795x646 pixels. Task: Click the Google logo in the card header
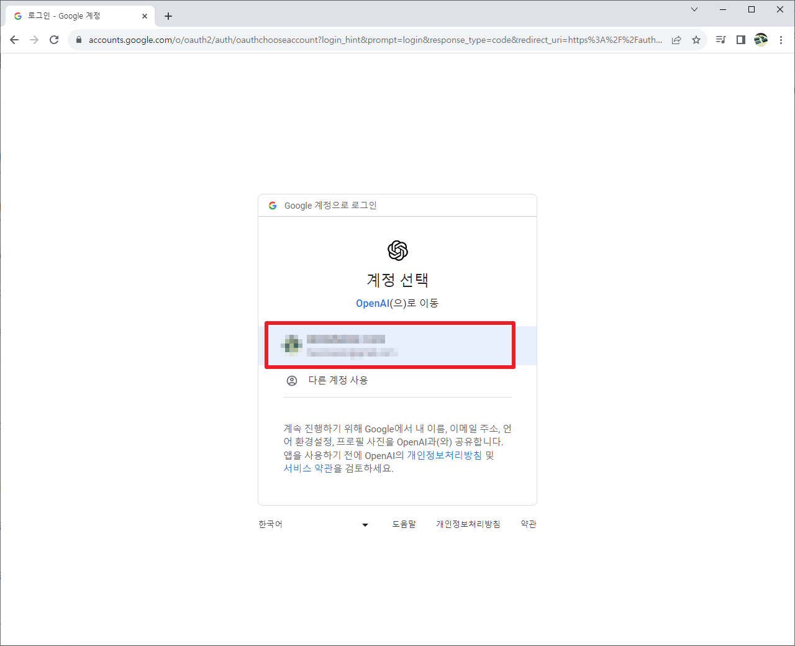point(273,206)
